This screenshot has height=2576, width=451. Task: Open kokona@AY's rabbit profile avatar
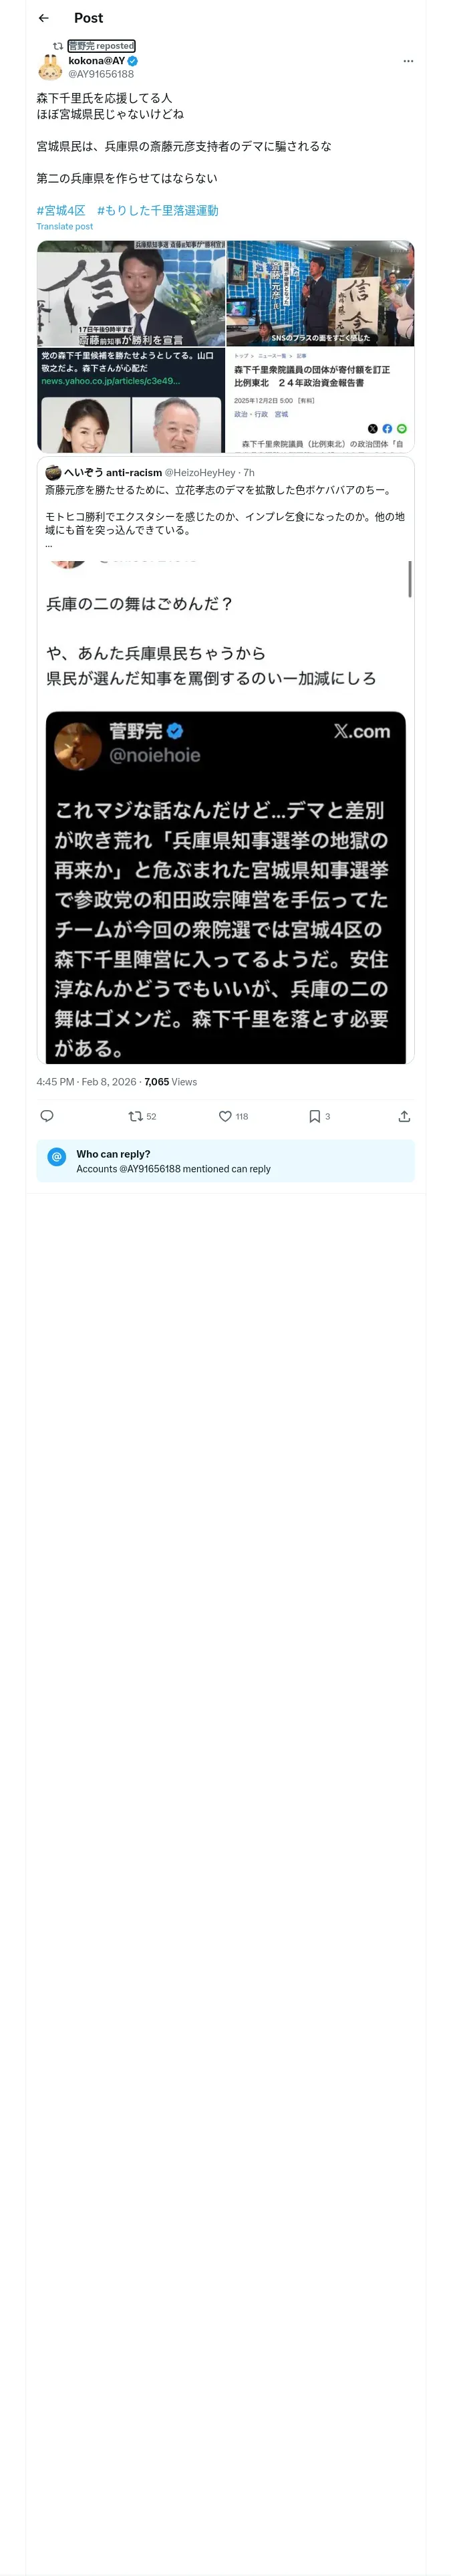(50, 67)
